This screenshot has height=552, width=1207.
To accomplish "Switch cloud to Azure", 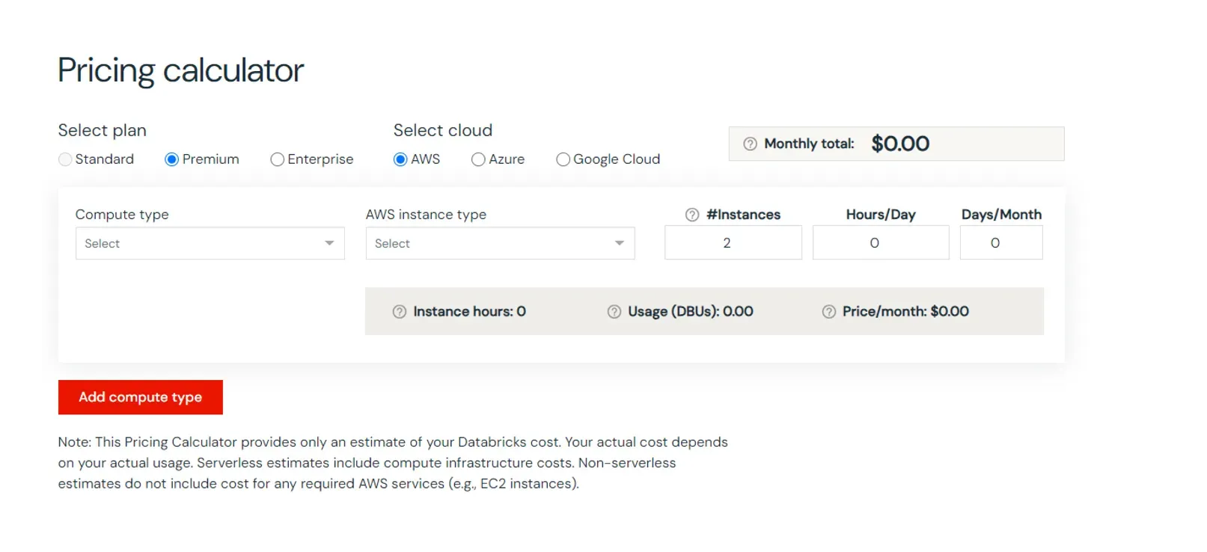I will pos(478,159).
